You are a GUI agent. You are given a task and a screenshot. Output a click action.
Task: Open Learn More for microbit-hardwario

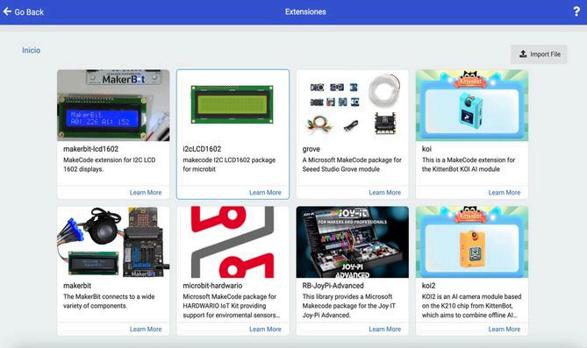point(265,329)
